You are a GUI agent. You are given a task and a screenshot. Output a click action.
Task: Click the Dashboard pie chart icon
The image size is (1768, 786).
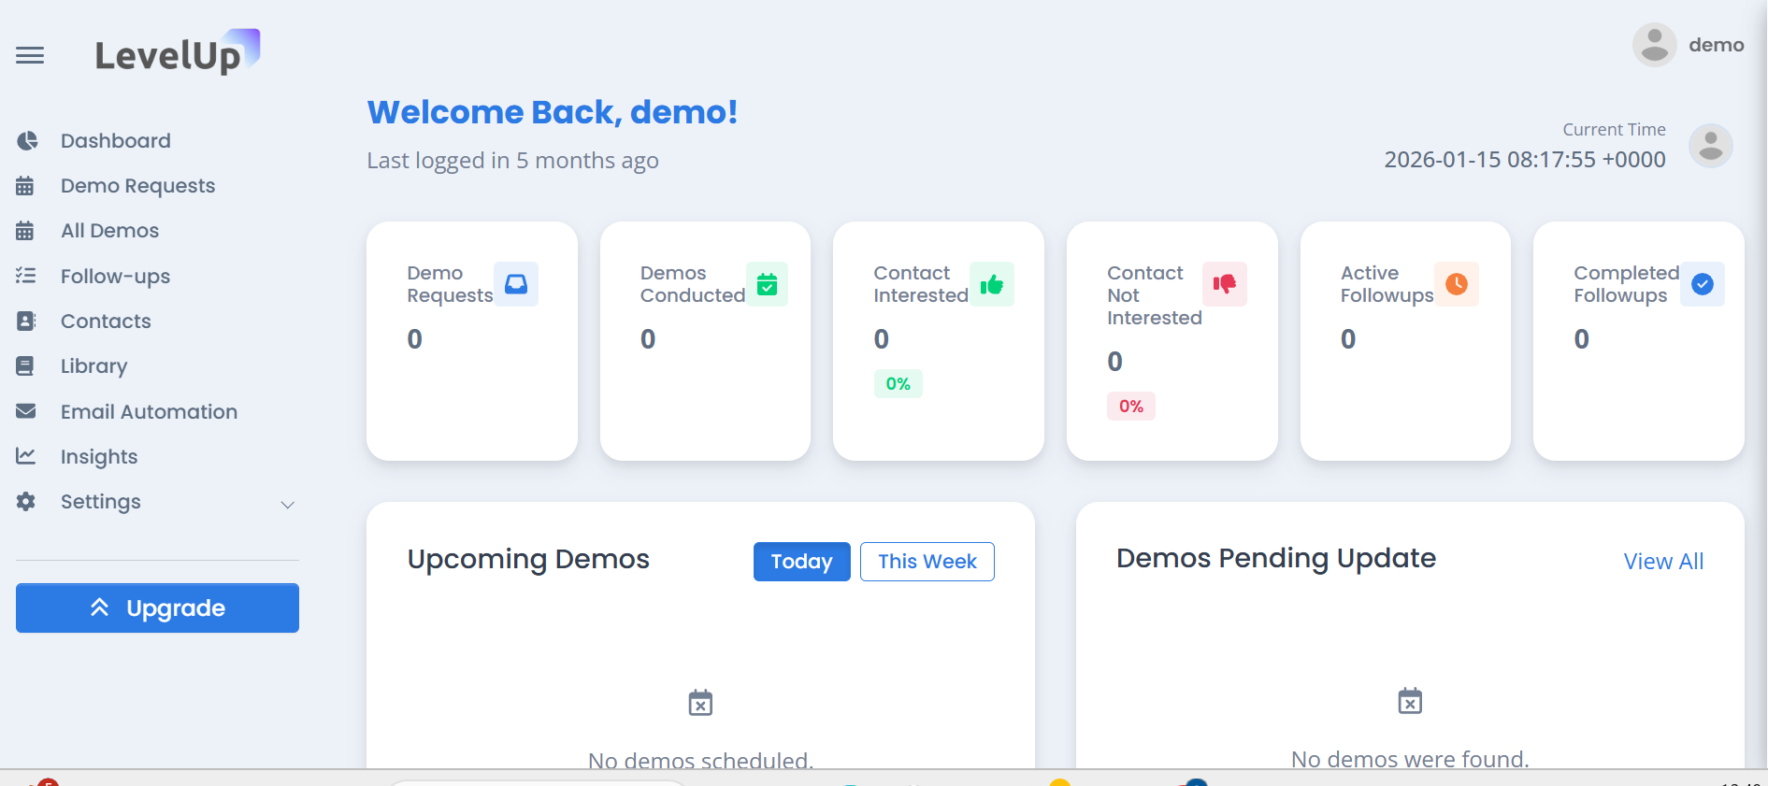pos(27,141)
